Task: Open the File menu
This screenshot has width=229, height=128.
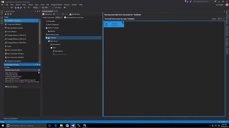Action: (2, 5)
